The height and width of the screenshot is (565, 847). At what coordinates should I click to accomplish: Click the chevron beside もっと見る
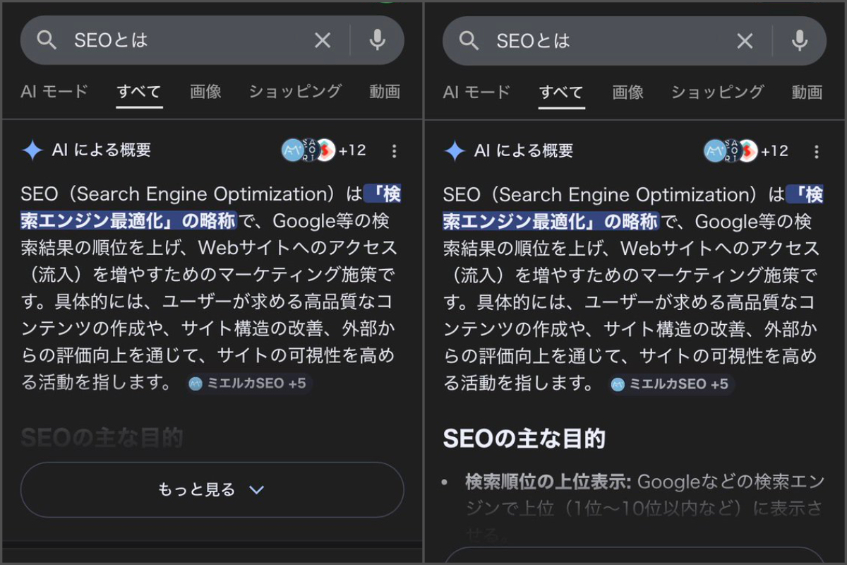pyautogui.click(x=257, y=490)
